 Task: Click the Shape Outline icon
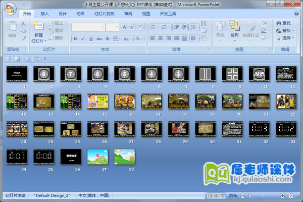click(265, 30)
